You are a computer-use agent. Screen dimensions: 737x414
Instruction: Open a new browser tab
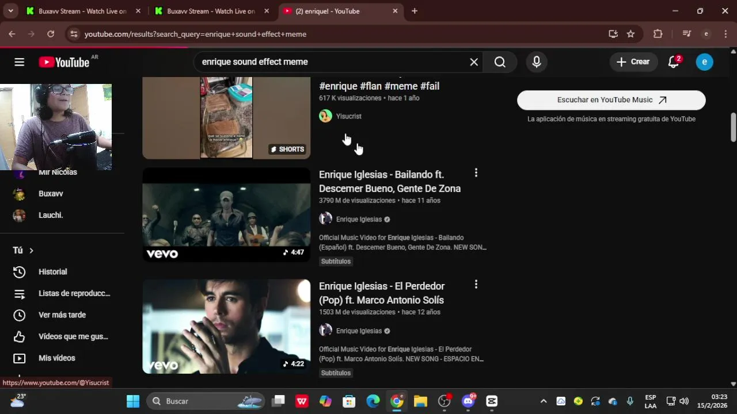(415, 11)
